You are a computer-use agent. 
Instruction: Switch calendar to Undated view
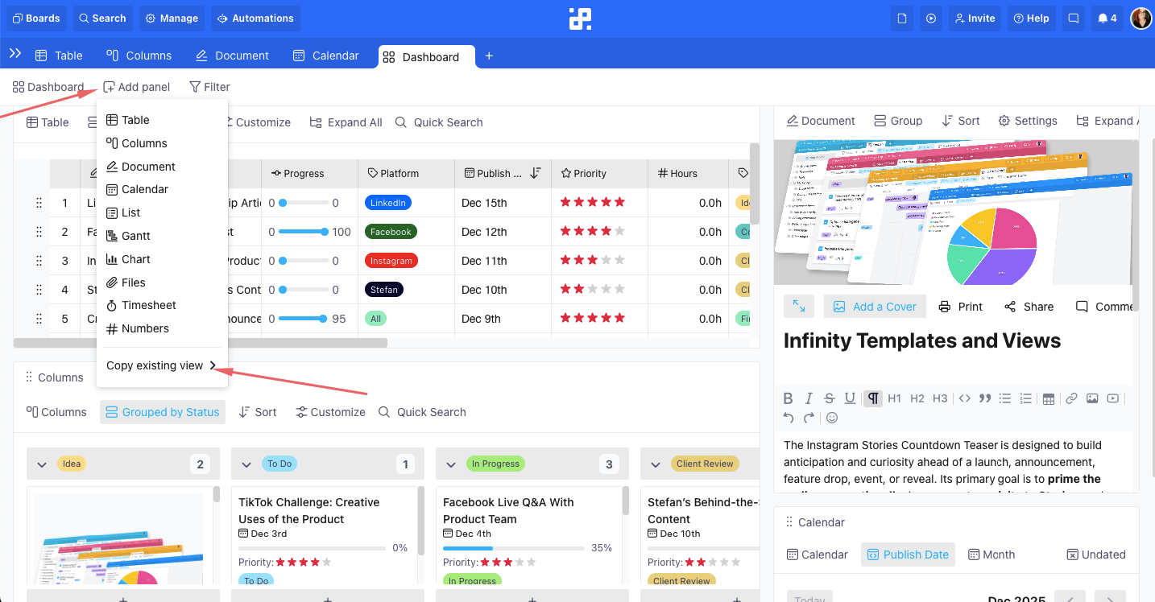1096,554
